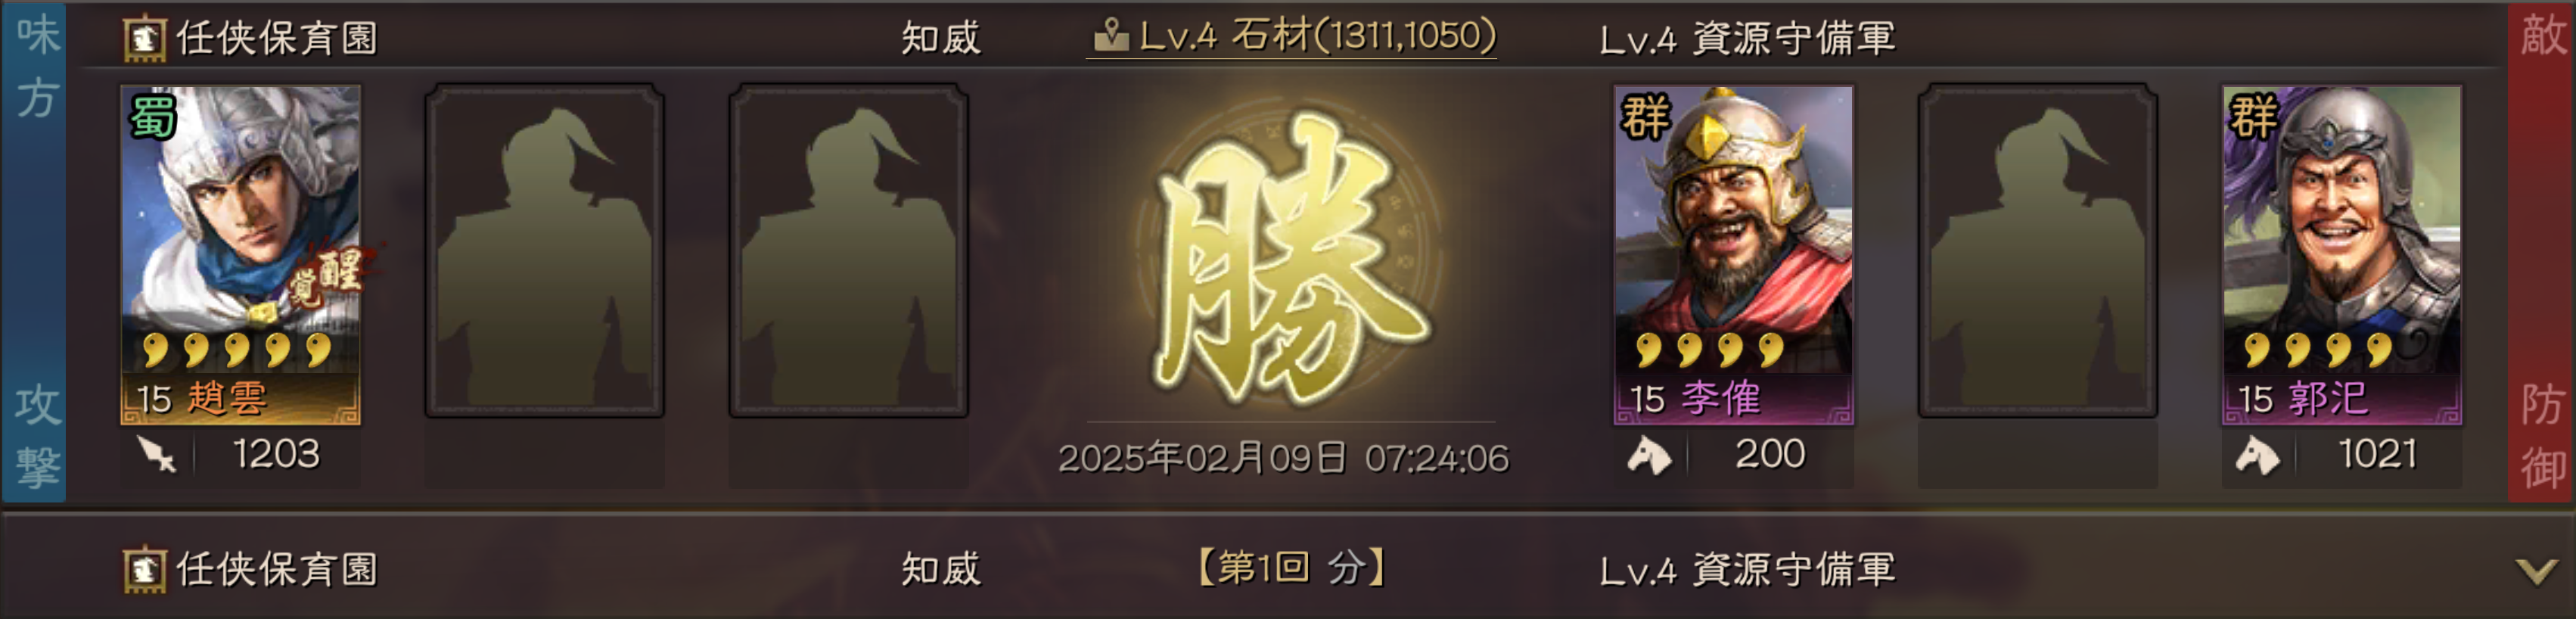
Task: Click the alliance emblem in the 第1回 row
Action: pos(144,569)
